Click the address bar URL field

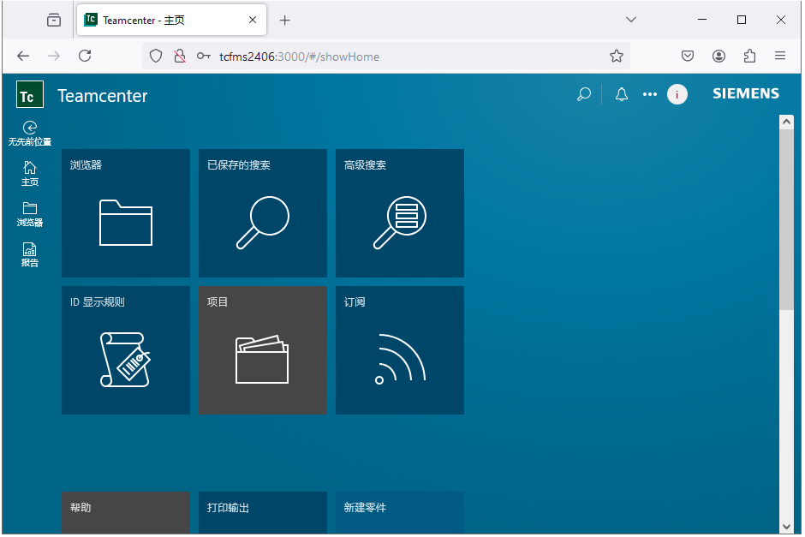click(385, 56)
